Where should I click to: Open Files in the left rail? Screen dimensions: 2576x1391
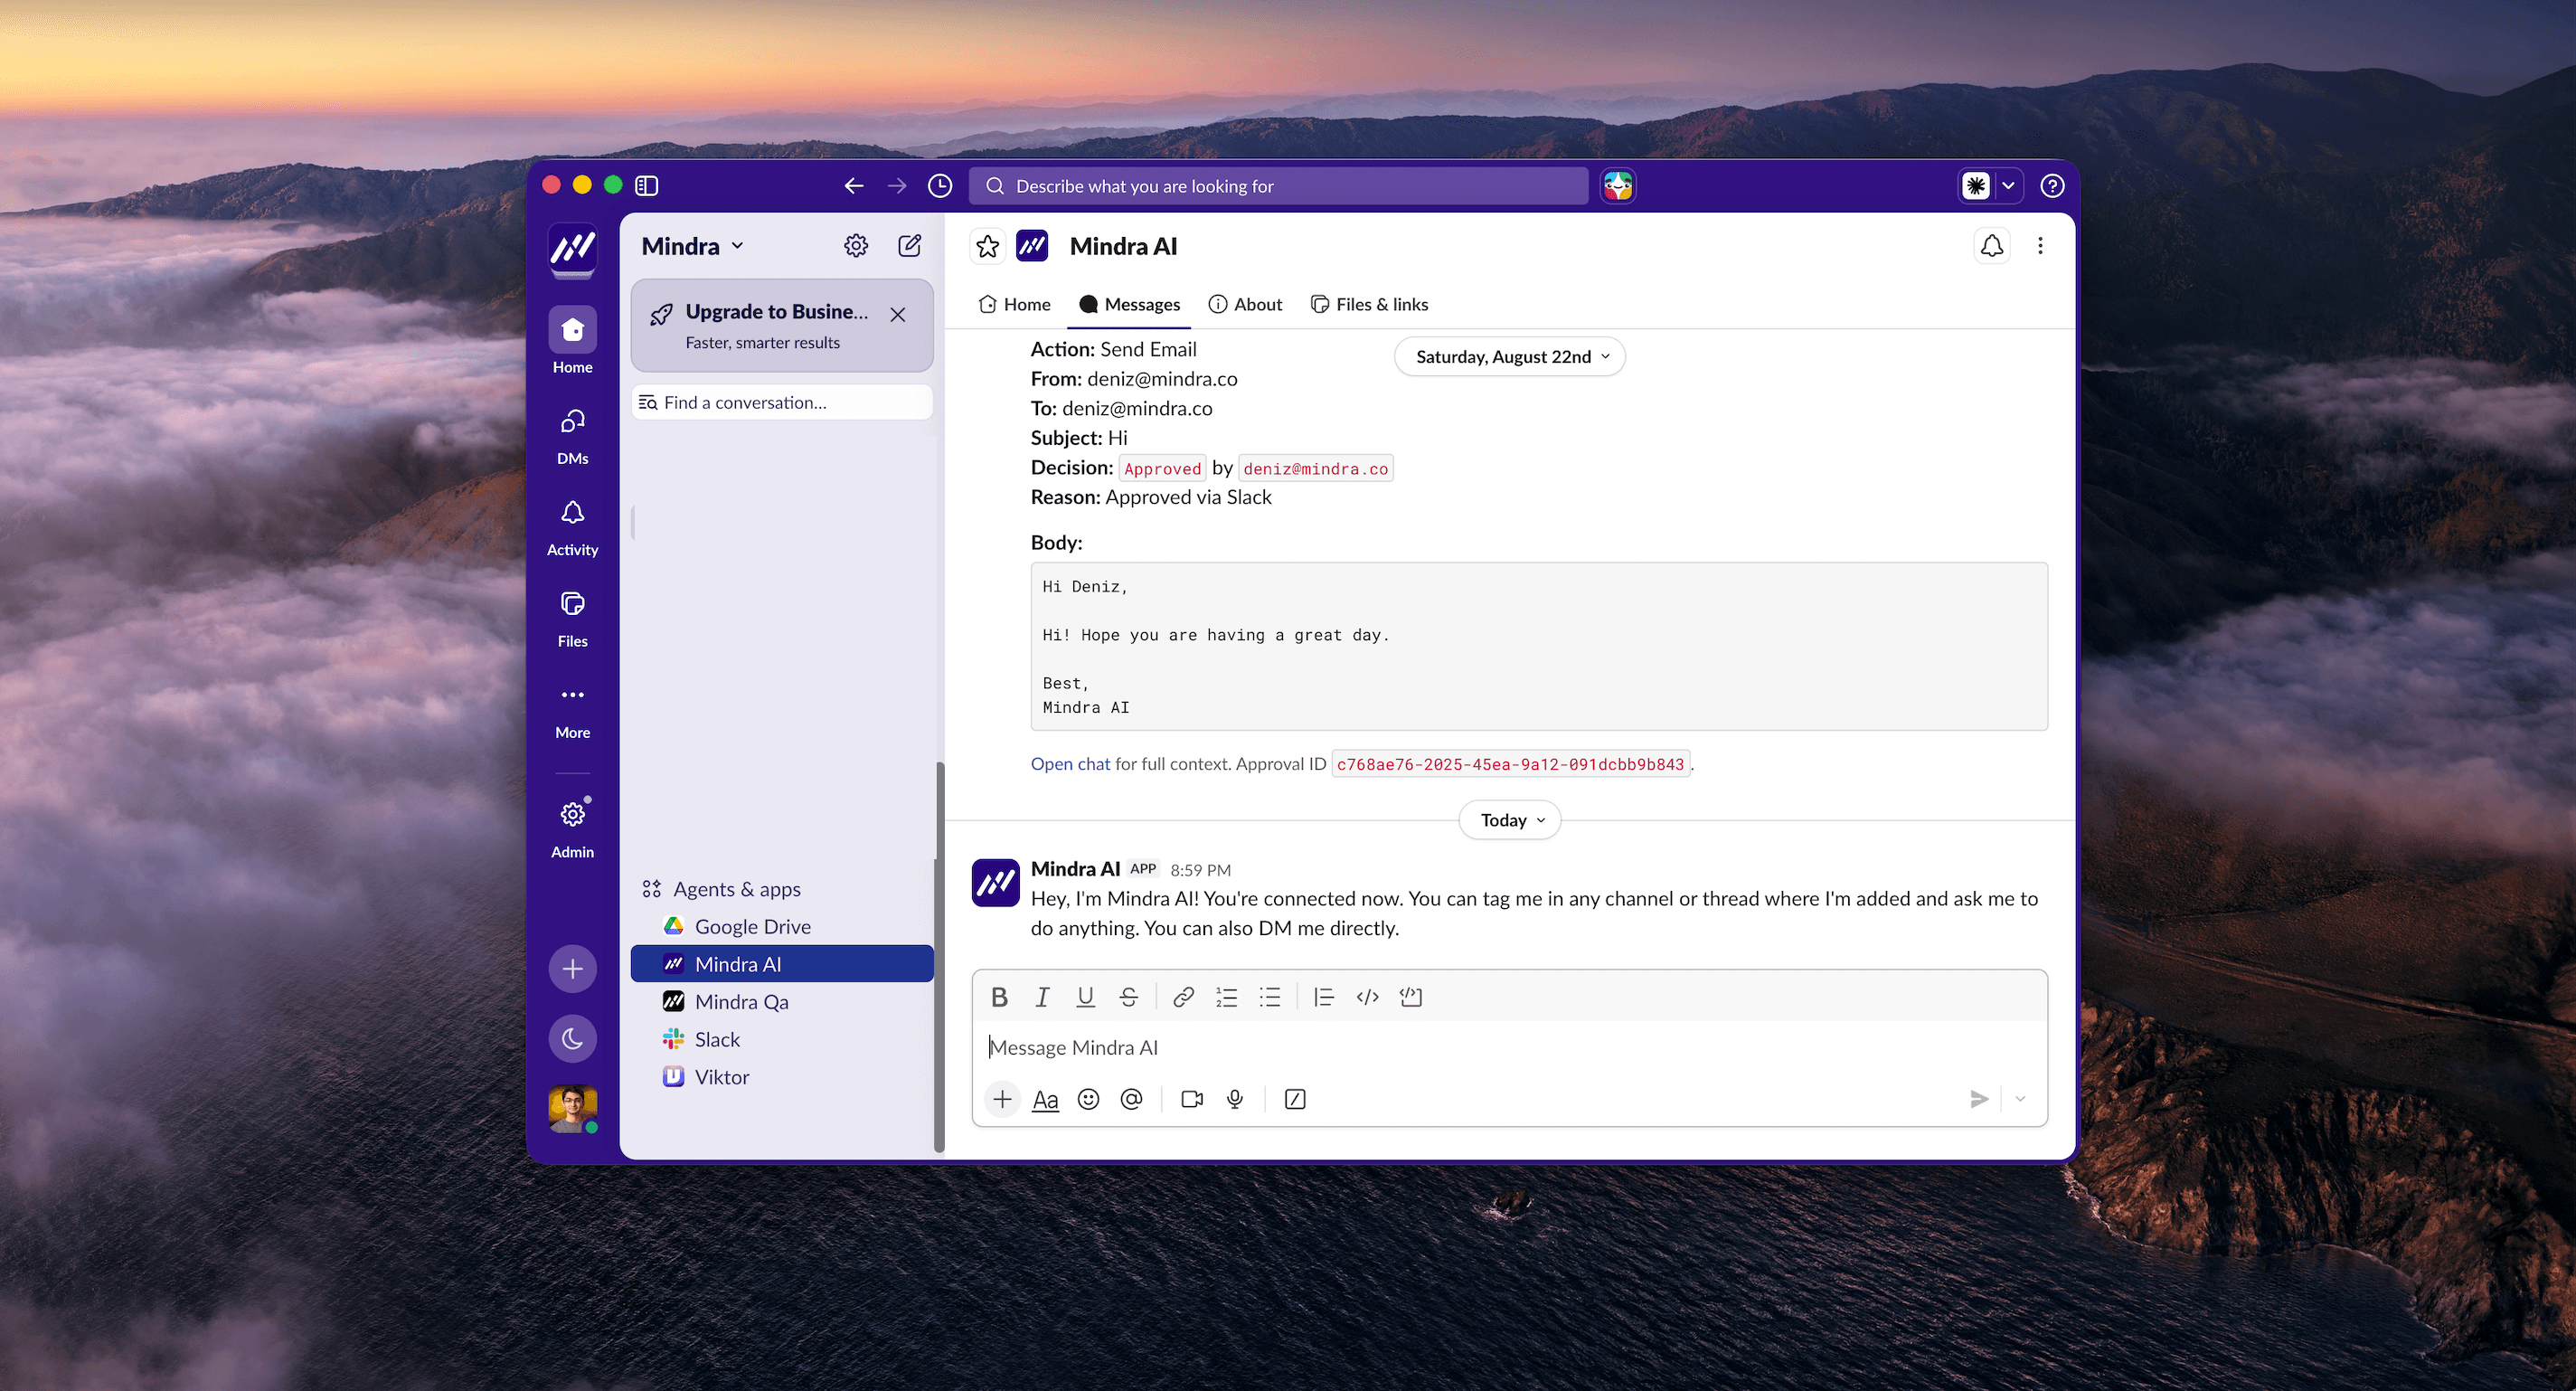pyautogui.click(x=573, y=619)
